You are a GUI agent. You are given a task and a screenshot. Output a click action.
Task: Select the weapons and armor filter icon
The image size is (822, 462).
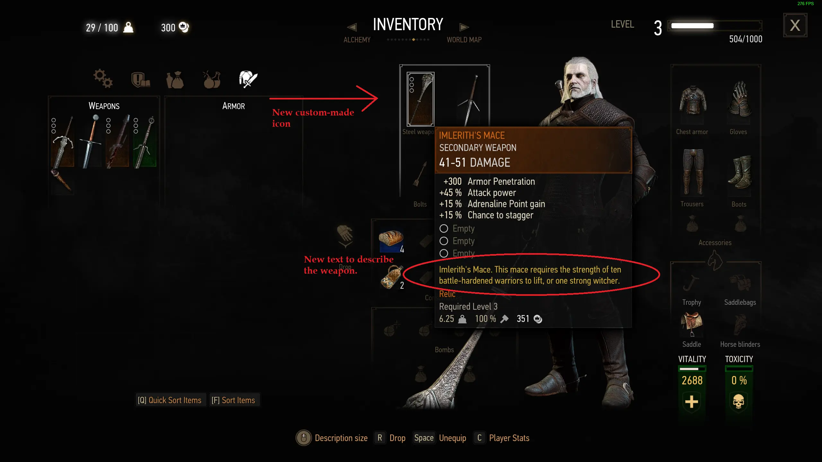248,79
